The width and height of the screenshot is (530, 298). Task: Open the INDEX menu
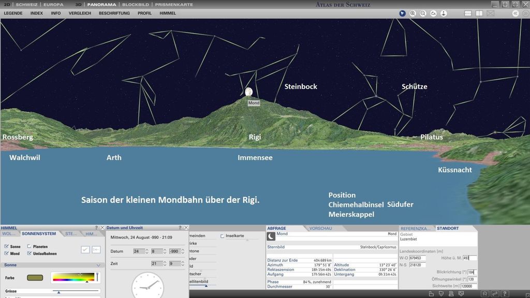(x=37, y=13)
